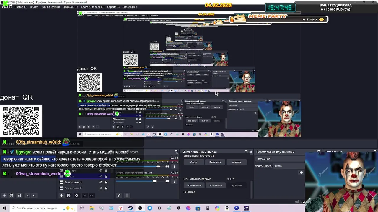Undock the Множественный вывод panel
The image size is (378, 212).
(x=246, y=152)
